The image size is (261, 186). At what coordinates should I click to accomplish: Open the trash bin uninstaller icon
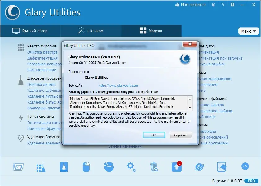pyautogui.click(x=154, y=167)
